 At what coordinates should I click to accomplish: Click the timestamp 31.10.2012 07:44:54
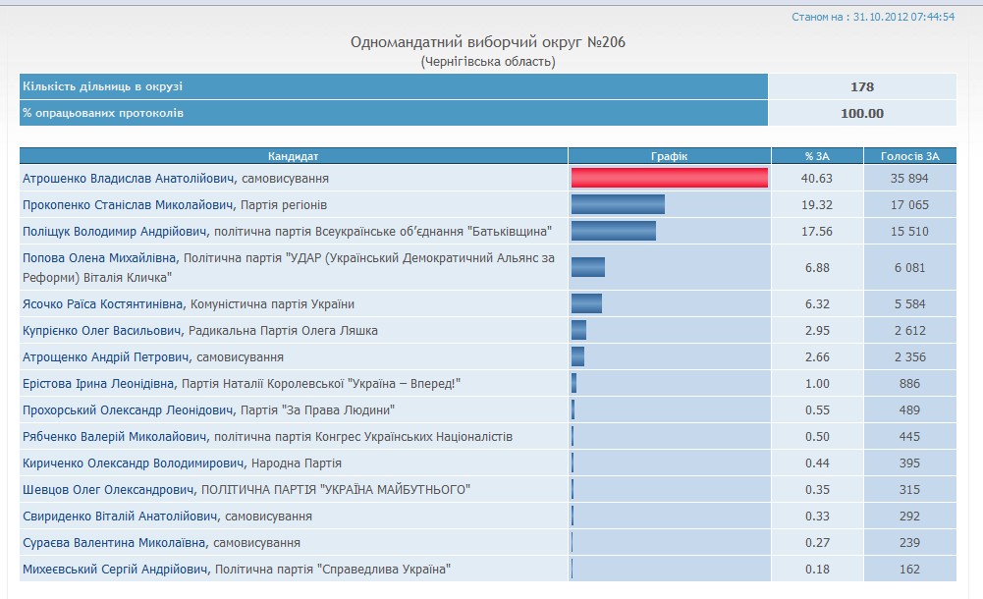903,17
